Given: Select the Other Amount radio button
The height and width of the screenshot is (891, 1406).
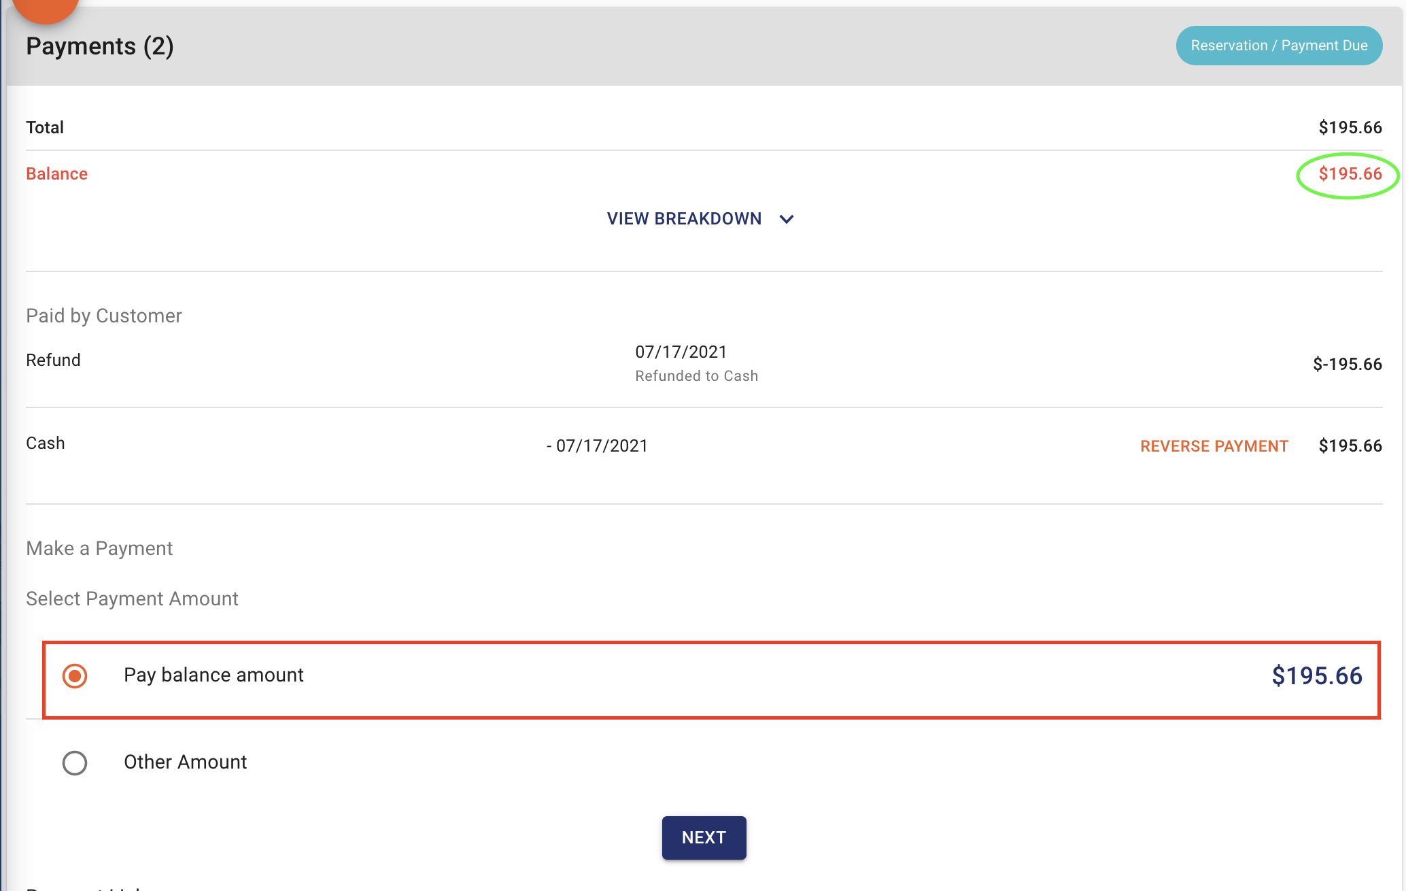Looking at the screenshot, I should tap(75, 763).
